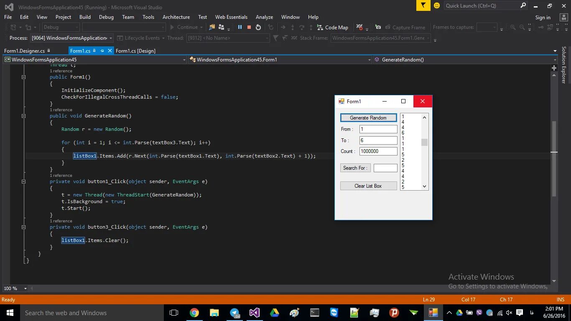Collapse the button3_Click method outline
571x321 pixels.
click(x=23, y=227)
